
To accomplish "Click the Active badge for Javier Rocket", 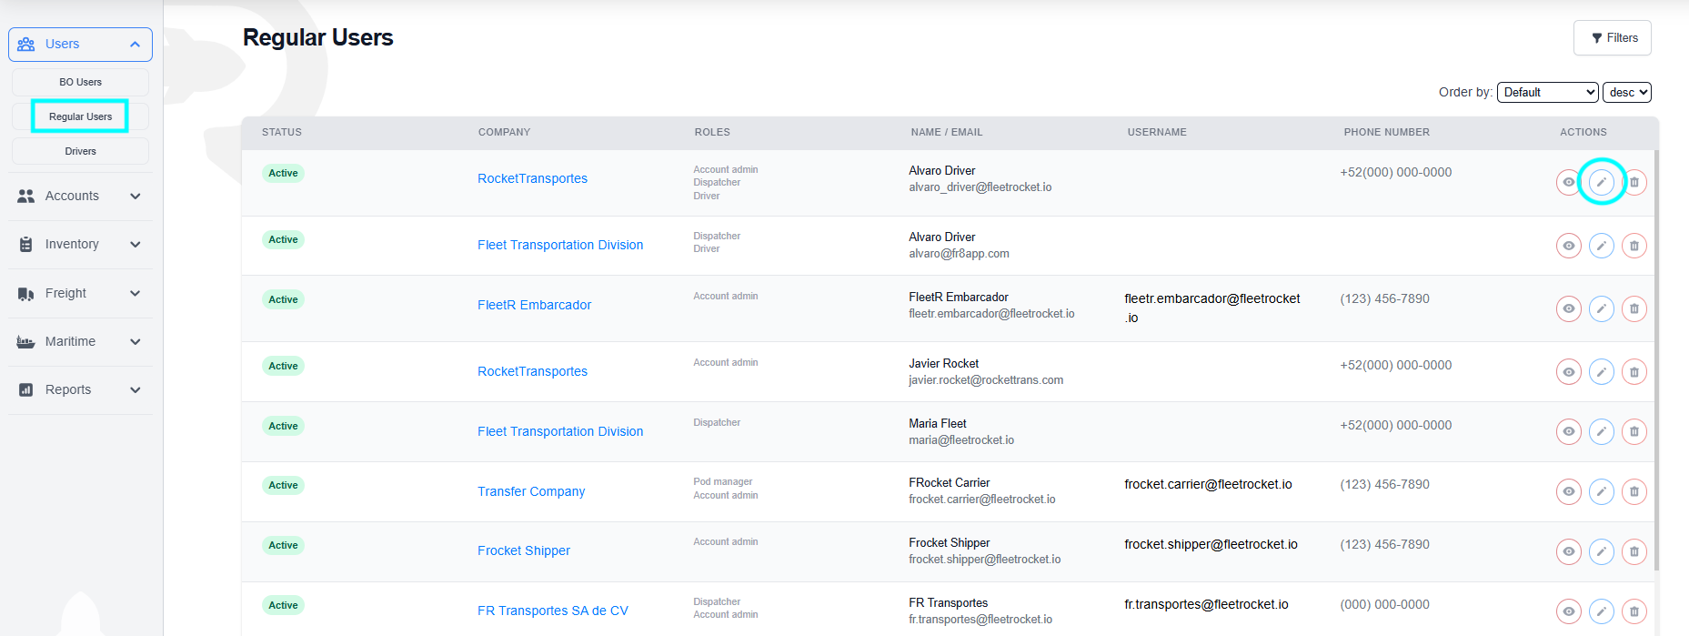I will [x=283, y=366].
